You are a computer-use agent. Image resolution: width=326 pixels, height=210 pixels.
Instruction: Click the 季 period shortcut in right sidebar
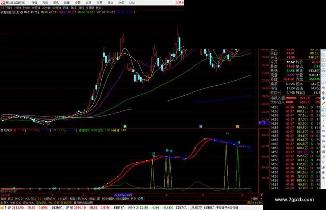click(x=323, y=173)
